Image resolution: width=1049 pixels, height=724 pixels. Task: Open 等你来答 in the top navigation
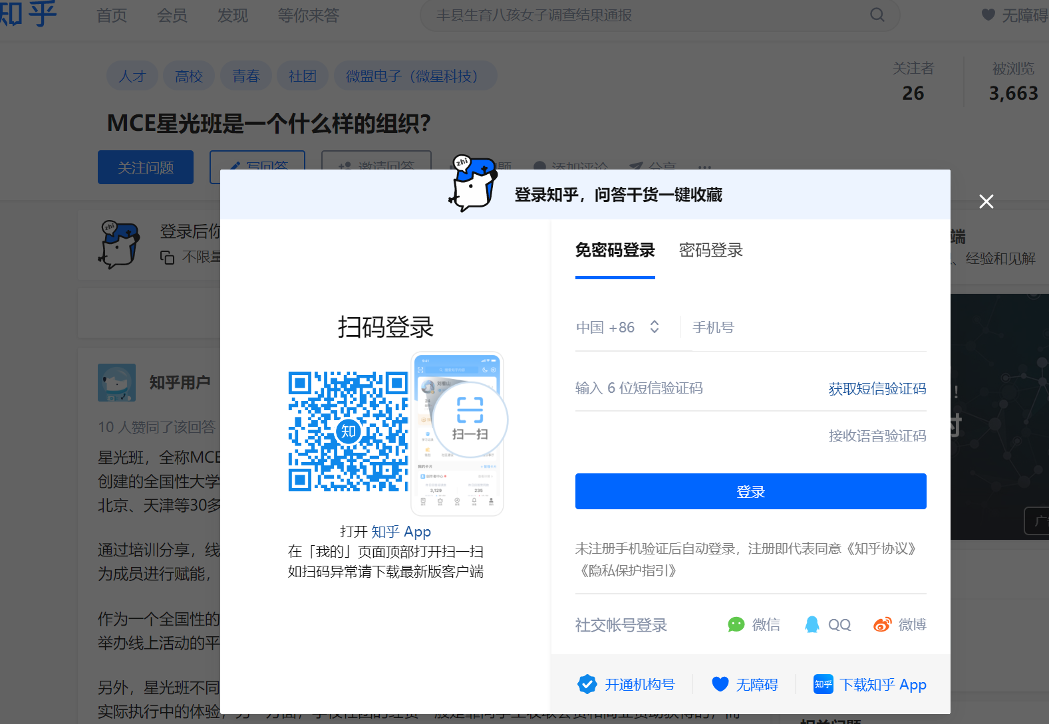309,15
